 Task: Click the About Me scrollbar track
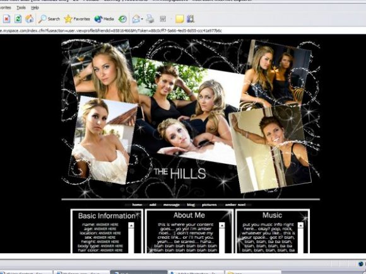[x=222, y=241]
